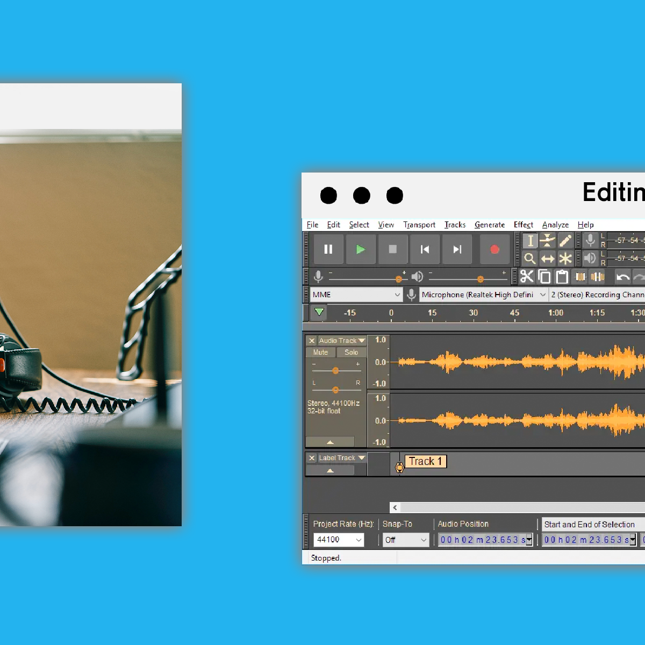Click the label handle left of Track 1
The image size is (645, 645).
[399, 467]
